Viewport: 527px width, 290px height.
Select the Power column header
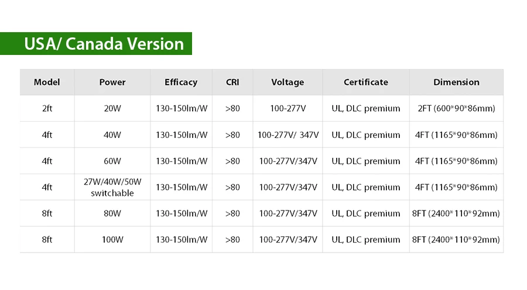112,82
